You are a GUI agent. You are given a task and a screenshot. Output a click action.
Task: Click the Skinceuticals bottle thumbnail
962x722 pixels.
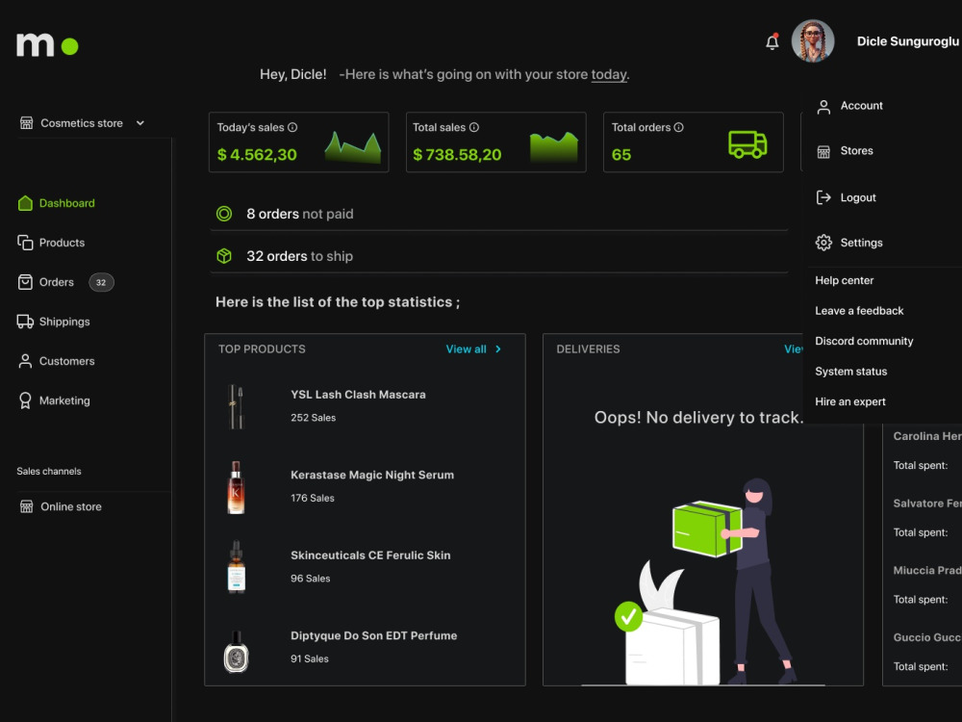point(237,567)
